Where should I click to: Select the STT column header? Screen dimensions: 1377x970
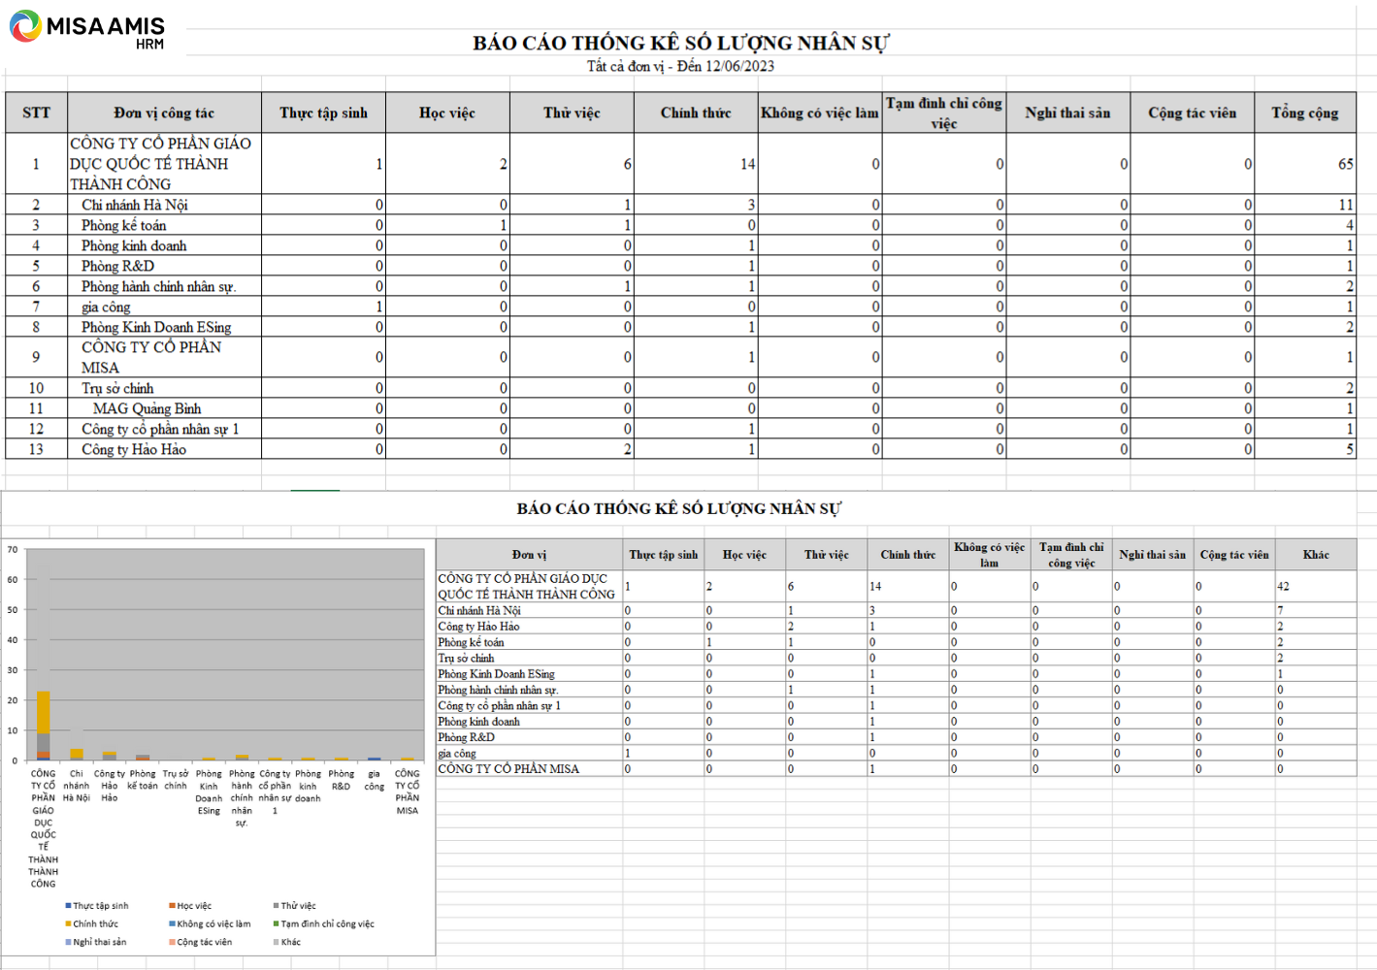tap(36, 113)
